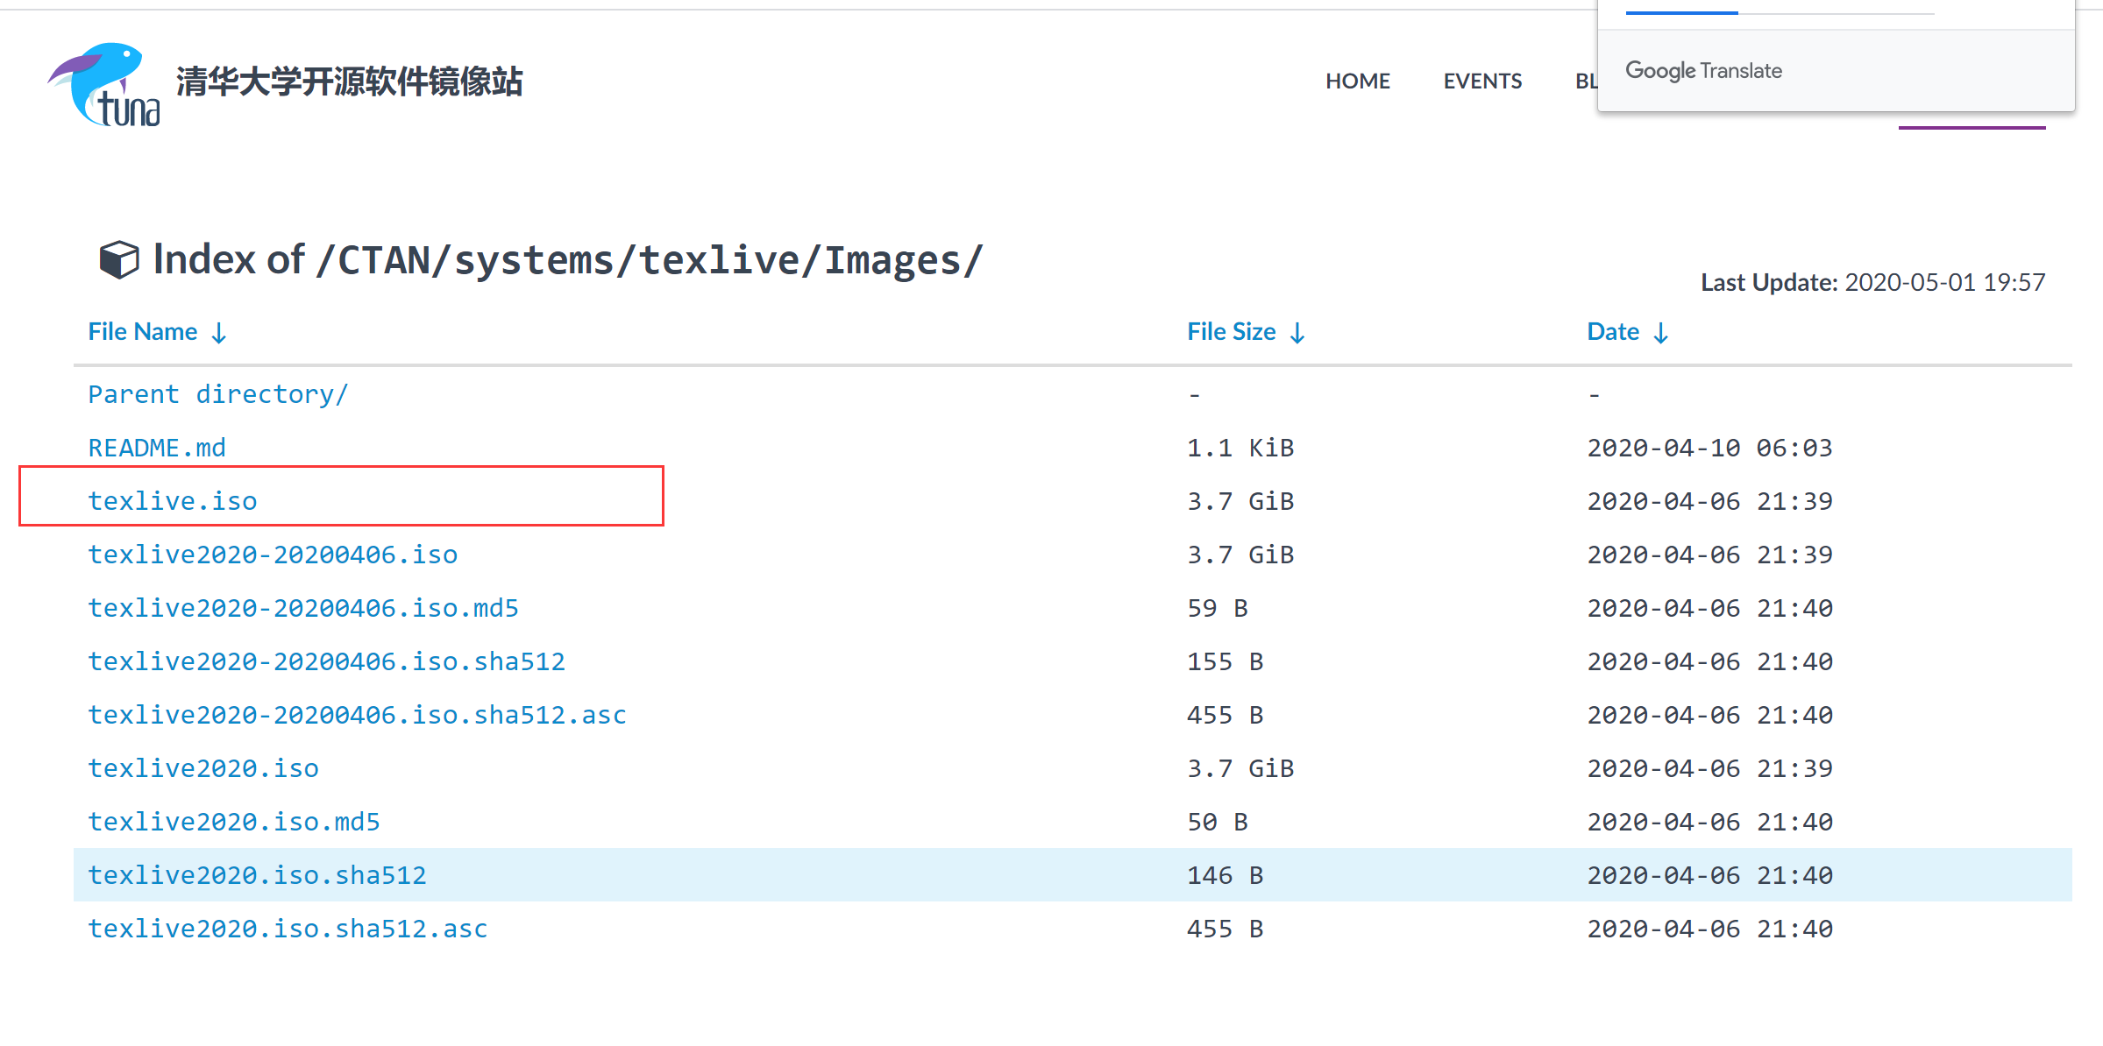The height and width of the screenshot is (1046, 2103).
Task: Click the Google Translate logo
Action: pos(1702,70)
